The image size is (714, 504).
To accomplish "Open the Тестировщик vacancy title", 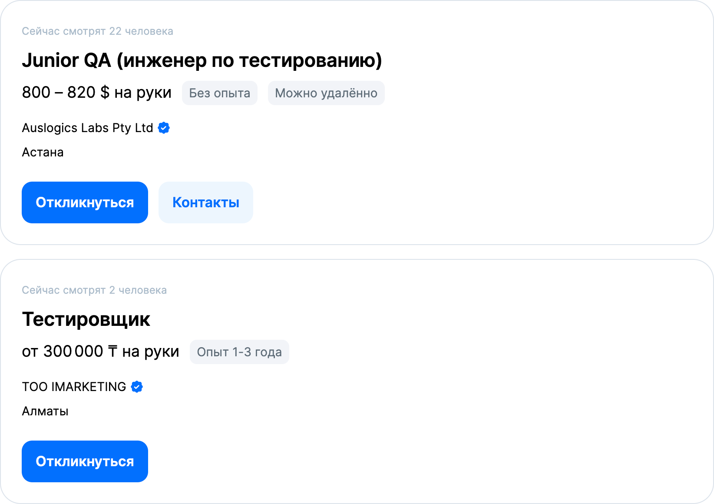I will 86,319.
